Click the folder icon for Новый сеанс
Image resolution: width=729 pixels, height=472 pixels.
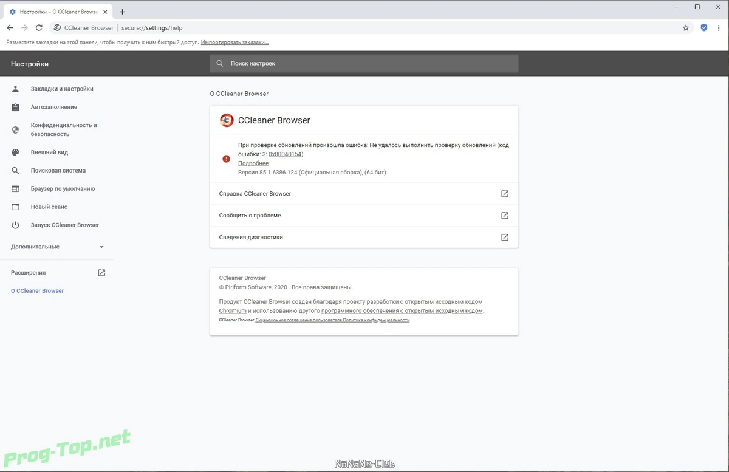pos(16,207)
